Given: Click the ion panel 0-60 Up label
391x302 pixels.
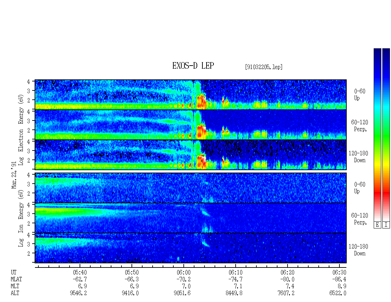Looking at the screenshot, I should click(x=359, y=188).
